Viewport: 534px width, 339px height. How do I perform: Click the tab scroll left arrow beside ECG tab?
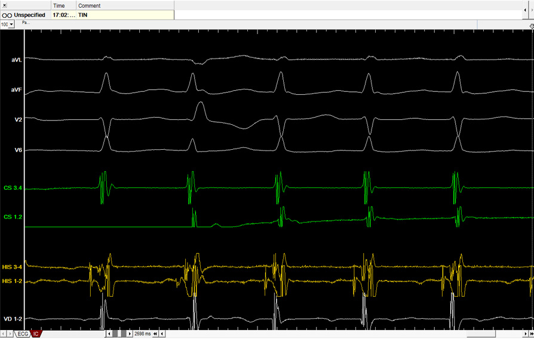point(4,334)
